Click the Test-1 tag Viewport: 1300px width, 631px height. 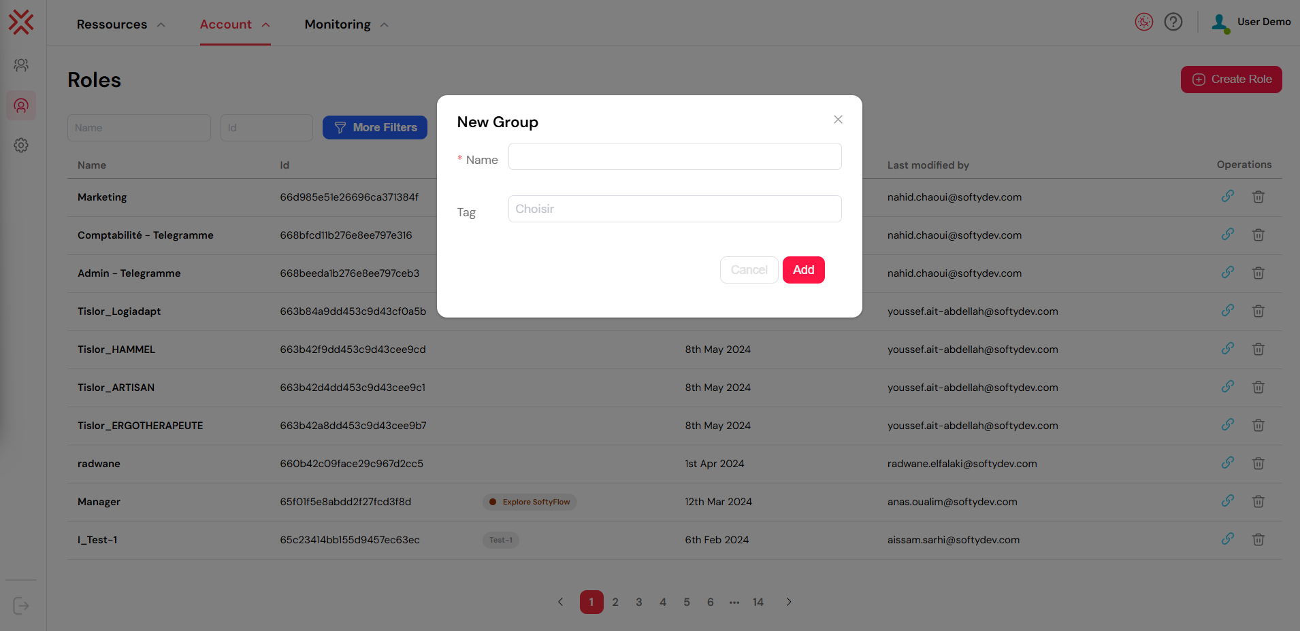pyautogui.click(x=501, y=540)
